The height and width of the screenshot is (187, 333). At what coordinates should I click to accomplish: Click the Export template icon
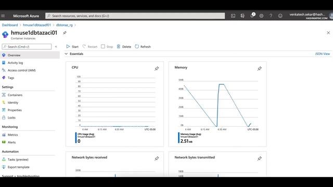[x=4, y=167]
